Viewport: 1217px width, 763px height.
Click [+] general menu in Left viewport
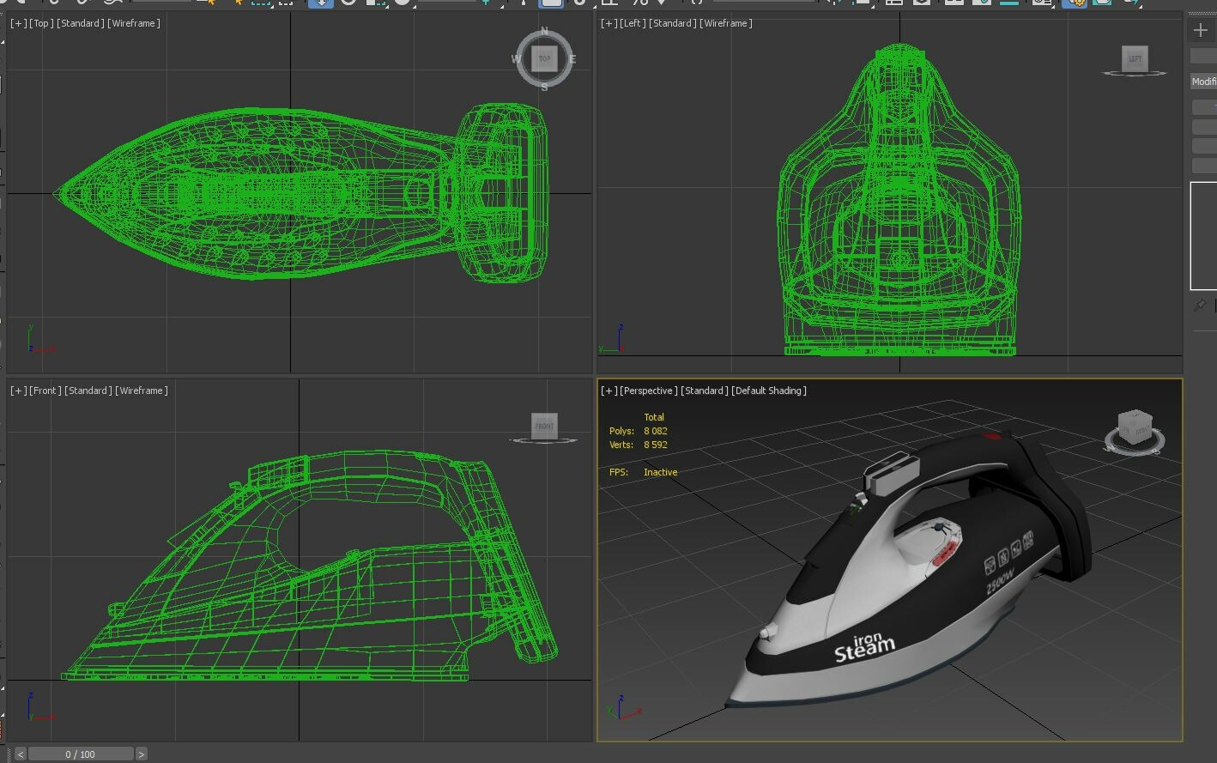pos(608,23)
